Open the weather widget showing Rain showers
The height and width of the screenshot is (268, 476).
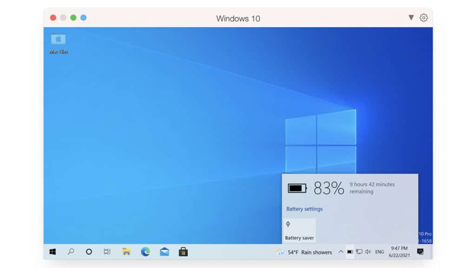pyautogui.click(x=304, y=252)
